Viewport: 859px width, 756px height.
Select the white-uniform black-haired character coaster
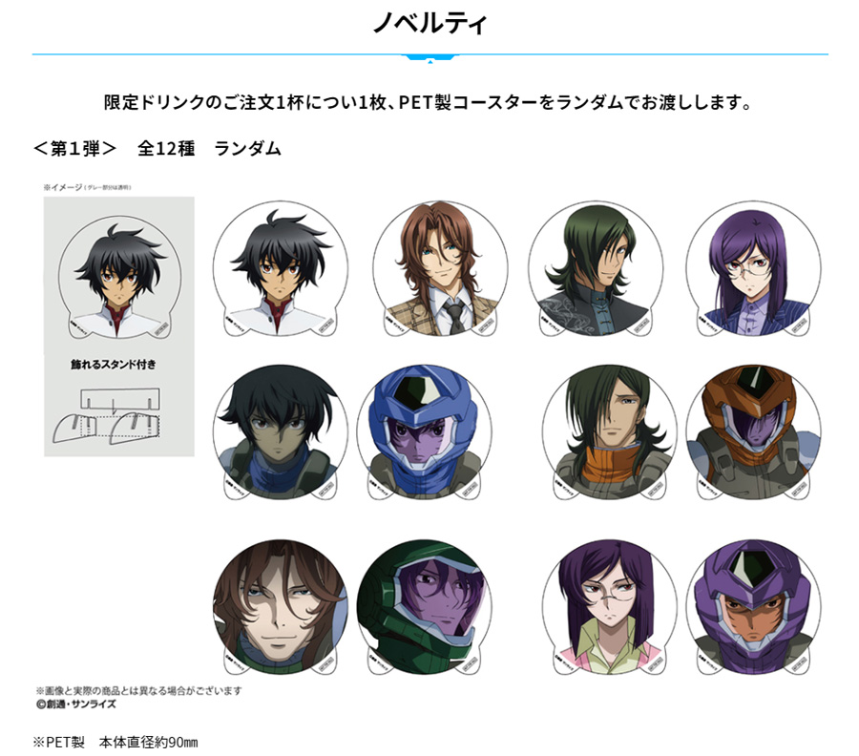pyautogui.click(x=280, y=268)
